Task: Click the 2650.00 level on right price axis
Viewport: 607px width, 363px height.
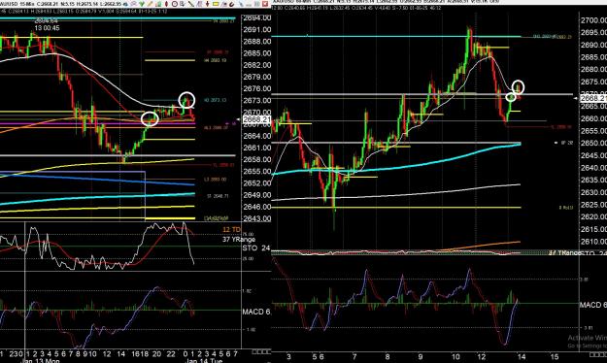Action: point(593,144)
